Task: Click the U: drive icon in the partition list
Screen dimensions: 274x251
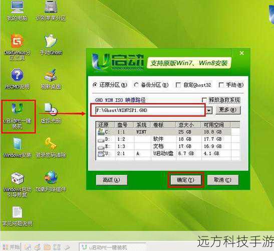Action: click(101, 154)
